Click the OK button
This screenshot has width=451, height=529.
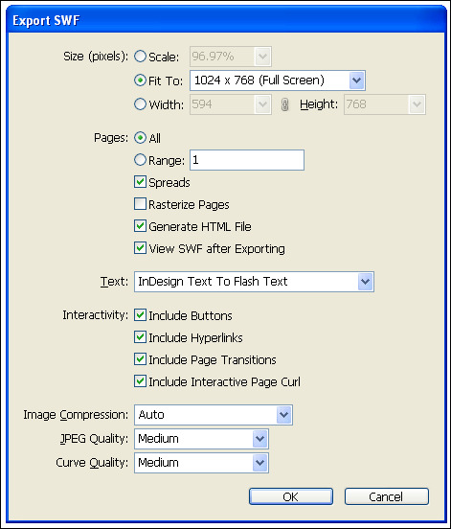click(x=291, y=496)
